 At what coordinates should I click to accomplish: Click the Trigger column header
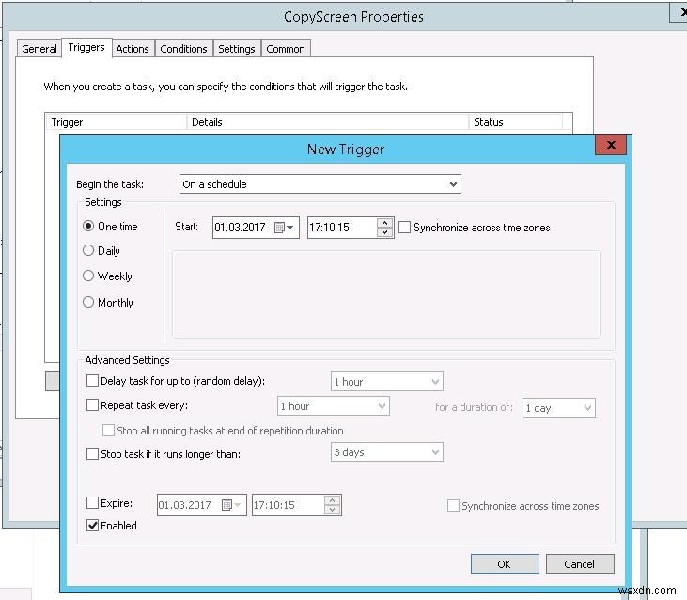click(x=117, y=122)
